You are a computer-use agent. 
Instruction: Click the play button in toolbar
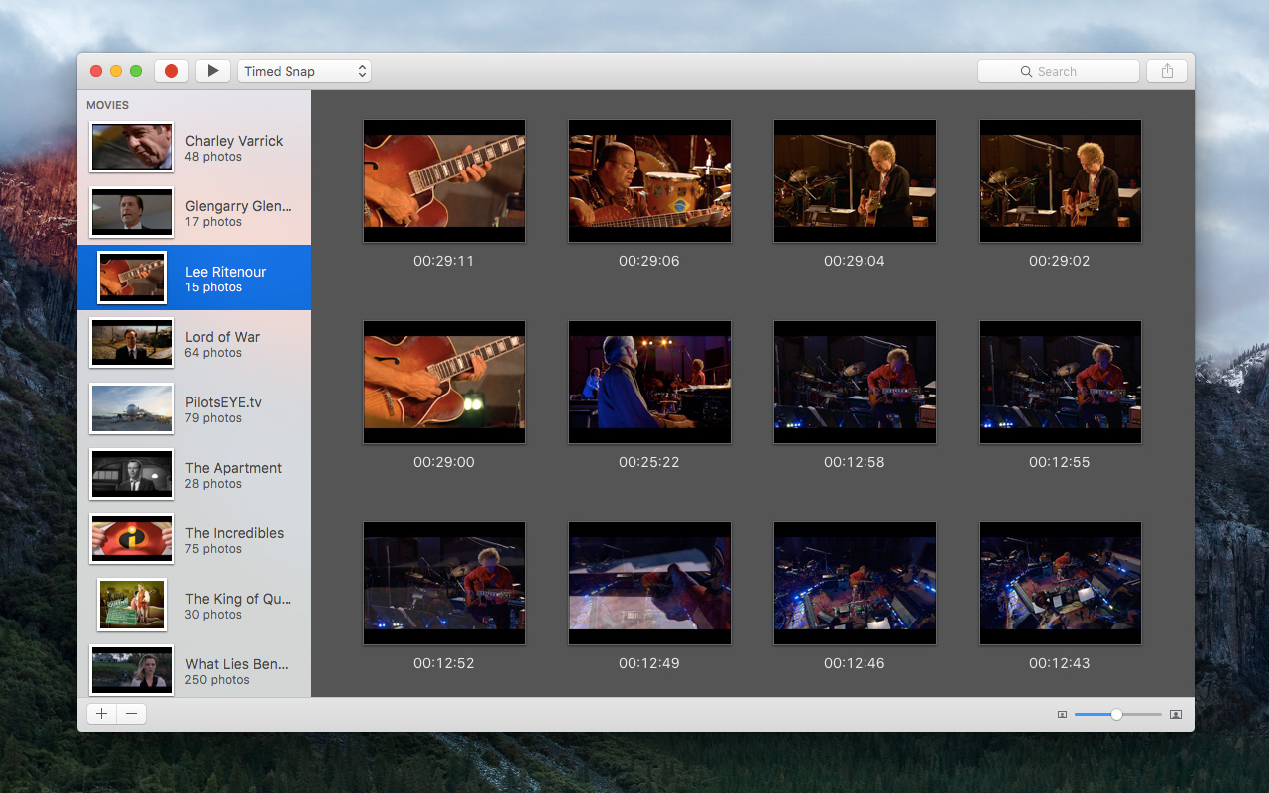click(213, 71)
